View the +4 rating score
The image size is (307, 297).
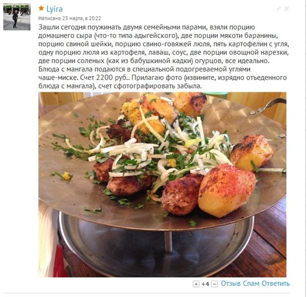(205, 284)
